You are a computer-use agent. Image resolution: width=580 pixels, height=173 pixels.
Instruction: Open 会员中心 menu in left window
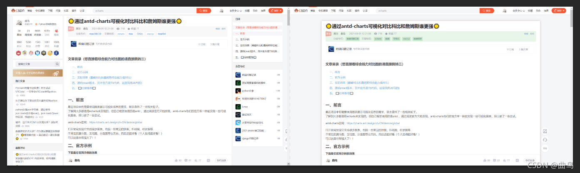235,10
